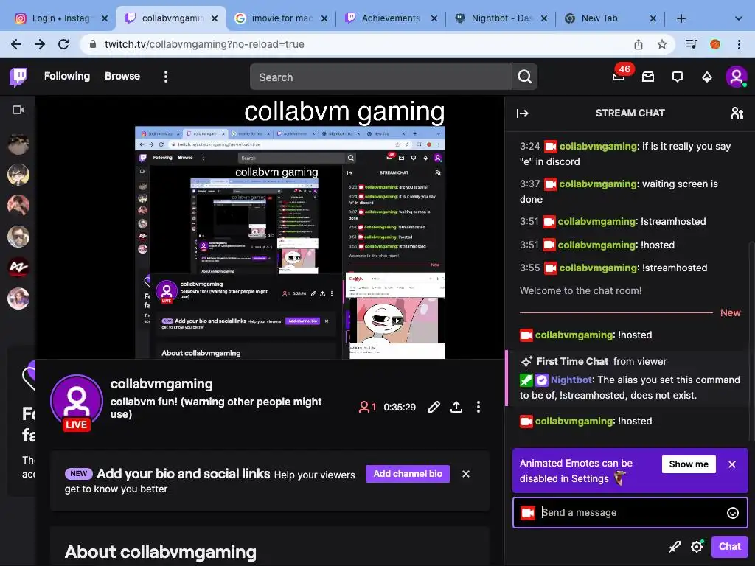This screenshot has height=566, width=755.
Task: Click the collabvmgaming channel name heading
Action: 161,384
